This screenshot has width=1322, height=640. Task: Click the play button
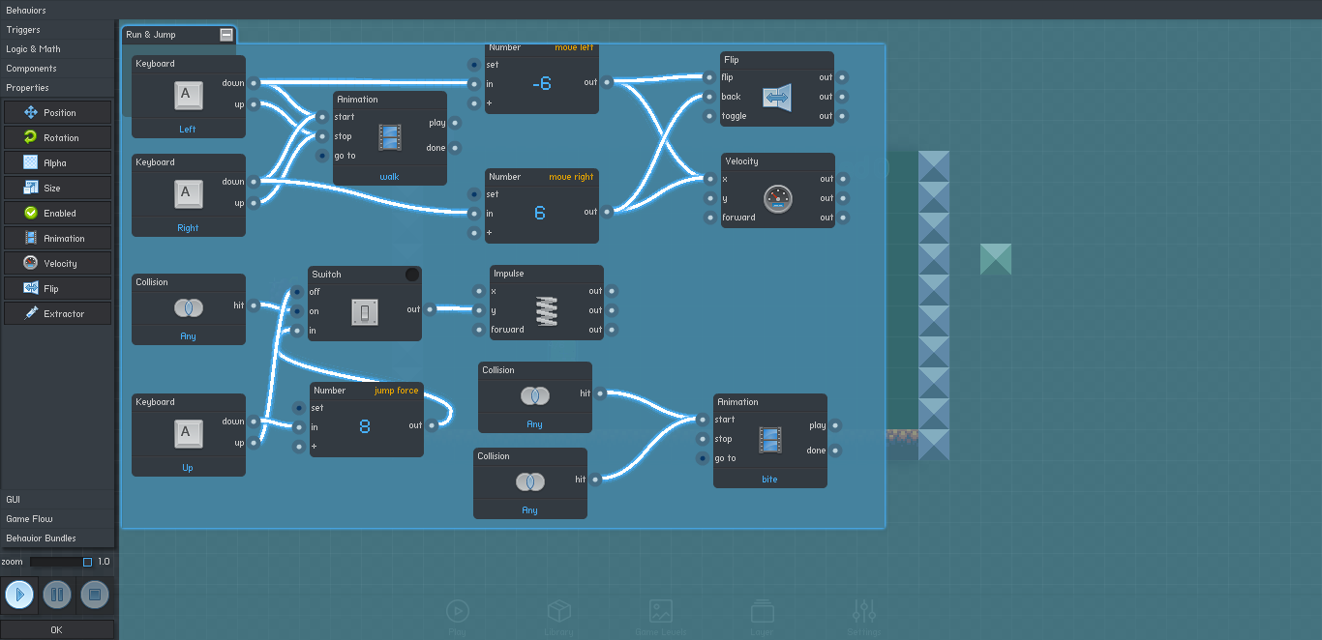point(19,594)
